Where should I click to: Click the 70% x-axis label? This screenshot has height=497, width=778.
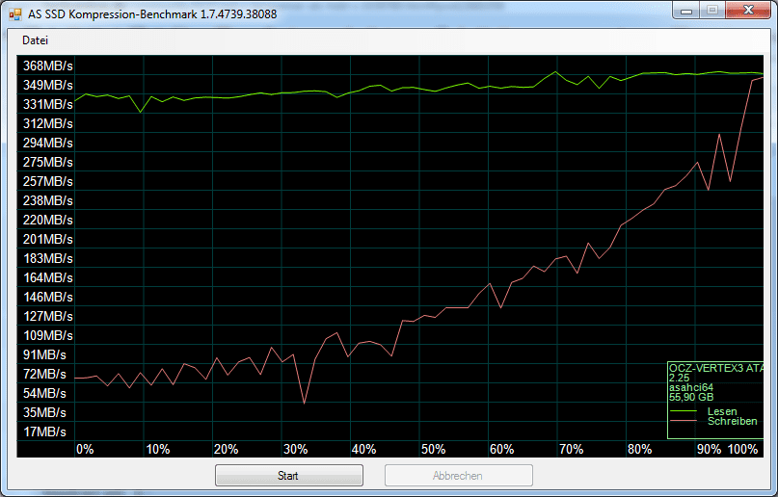(571, 450)
